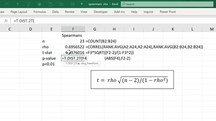Click the cell labeled p<0.01

coord(52,64)
